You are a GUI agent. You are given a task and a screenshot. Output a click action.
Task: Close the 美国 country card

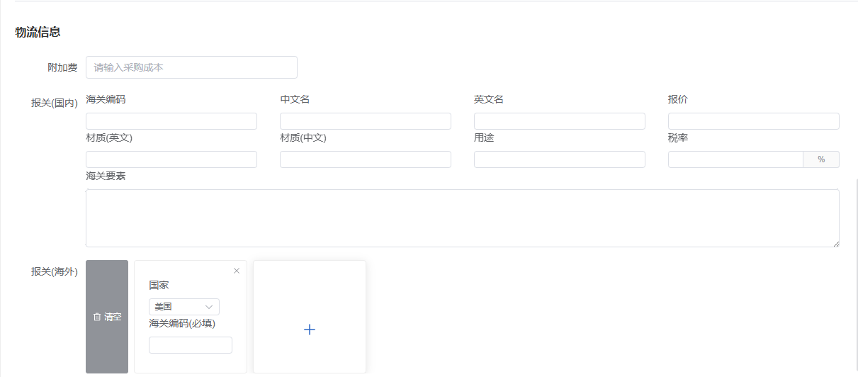click(x=237, y=271)
